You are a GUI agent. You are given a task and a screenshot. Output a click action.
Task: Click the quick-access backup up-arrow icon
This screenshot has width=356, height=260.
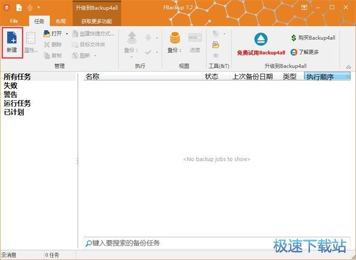pyautogui.click(x=30, y=8)
